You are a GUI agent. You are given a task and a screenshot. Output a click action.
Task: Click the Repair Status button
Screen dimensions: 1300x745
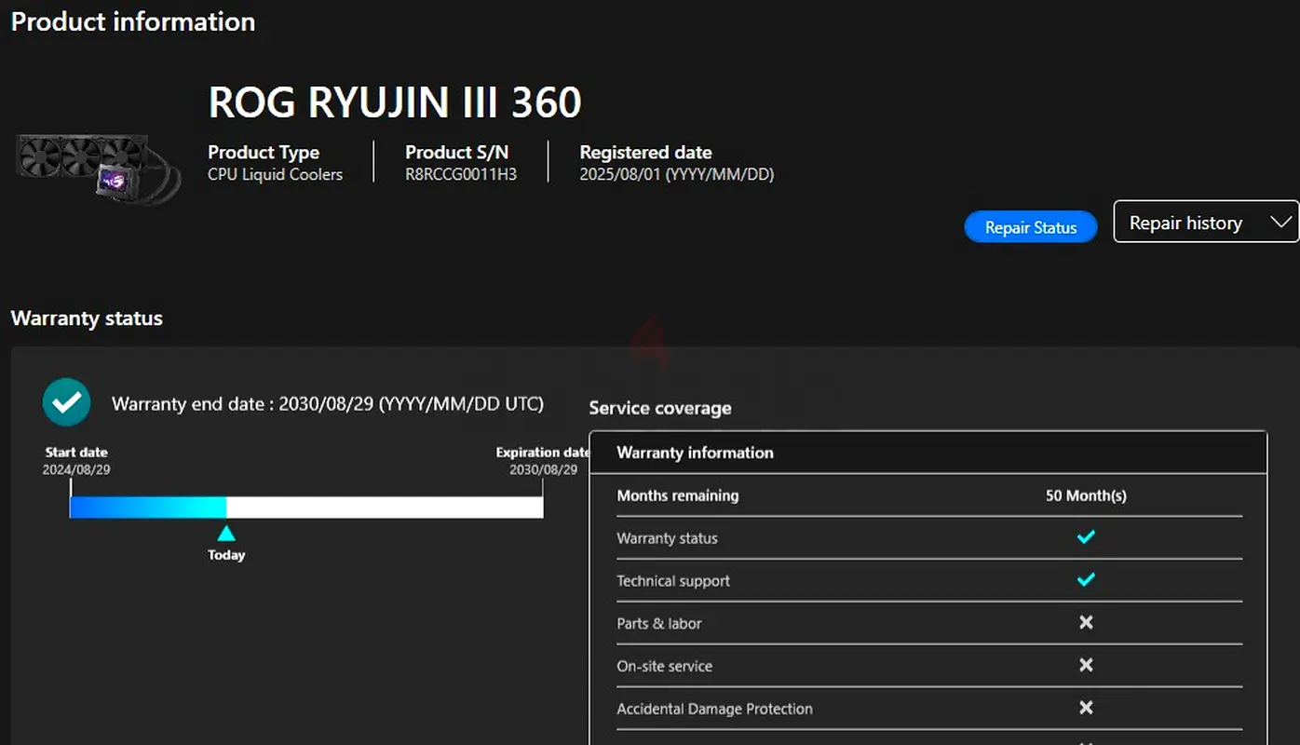pyautogui.click(x=1031, y=227)
